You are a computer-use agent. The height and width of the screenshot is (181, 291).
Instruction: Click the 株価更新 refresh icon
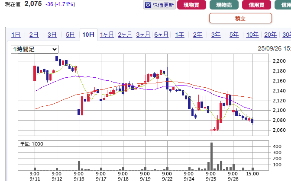(x=148, y=5)
